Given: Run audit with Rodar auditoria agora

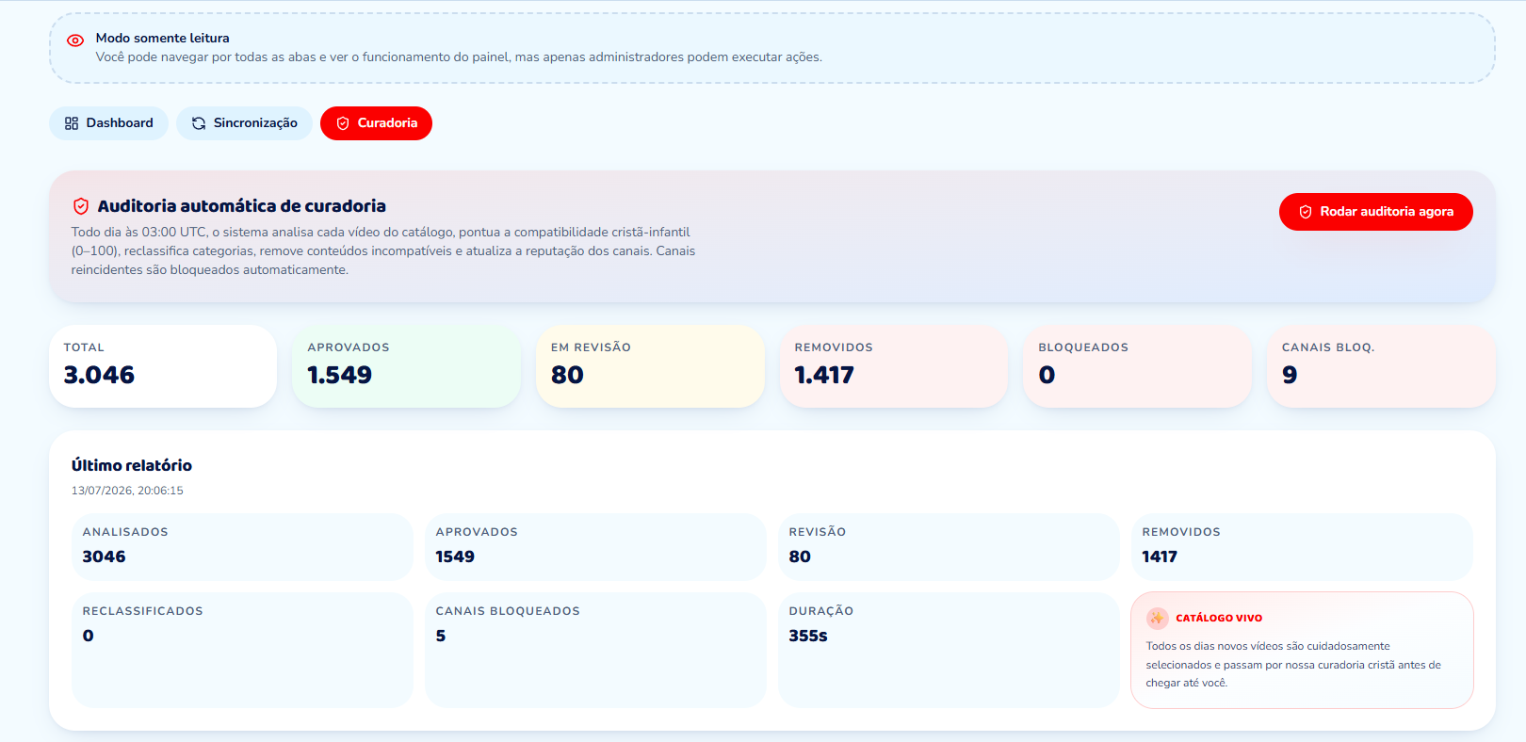Looking at the screenshot, I should tap(1375, 212).
